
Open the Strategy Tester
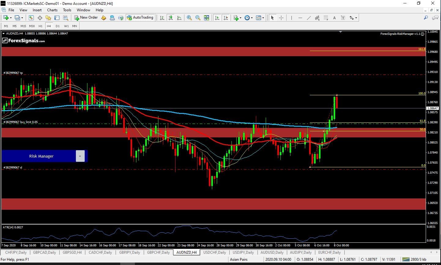point(65,18)
